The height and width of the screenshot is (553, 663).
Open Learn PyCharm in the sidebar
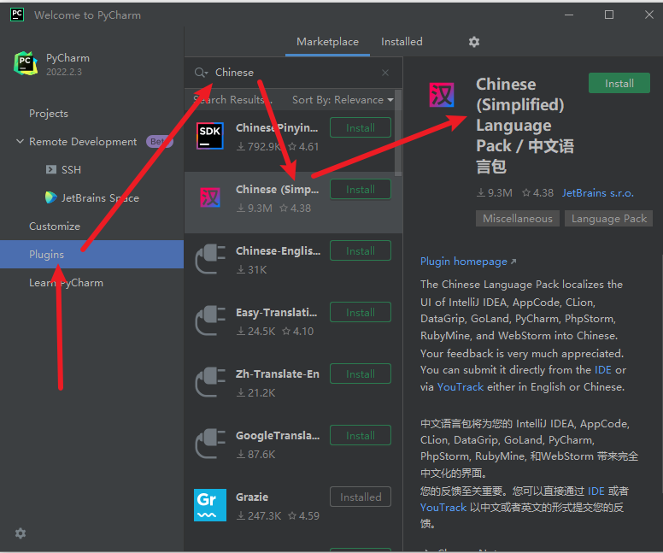click(x=66, y=283)
